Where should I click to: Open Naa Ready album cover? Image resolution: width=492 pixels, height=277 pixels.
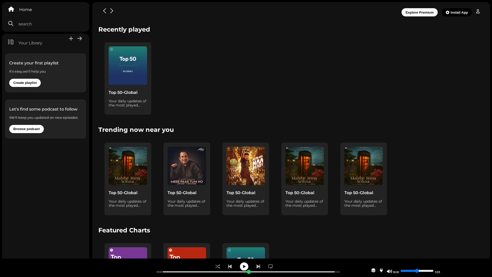tap(246, 166)
